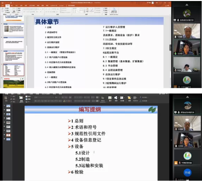Click the Paste icon in the upper PowerPoint ribbon
This screenshot has height=181, width=202.
pyautogui.click(x=2, y=10)
